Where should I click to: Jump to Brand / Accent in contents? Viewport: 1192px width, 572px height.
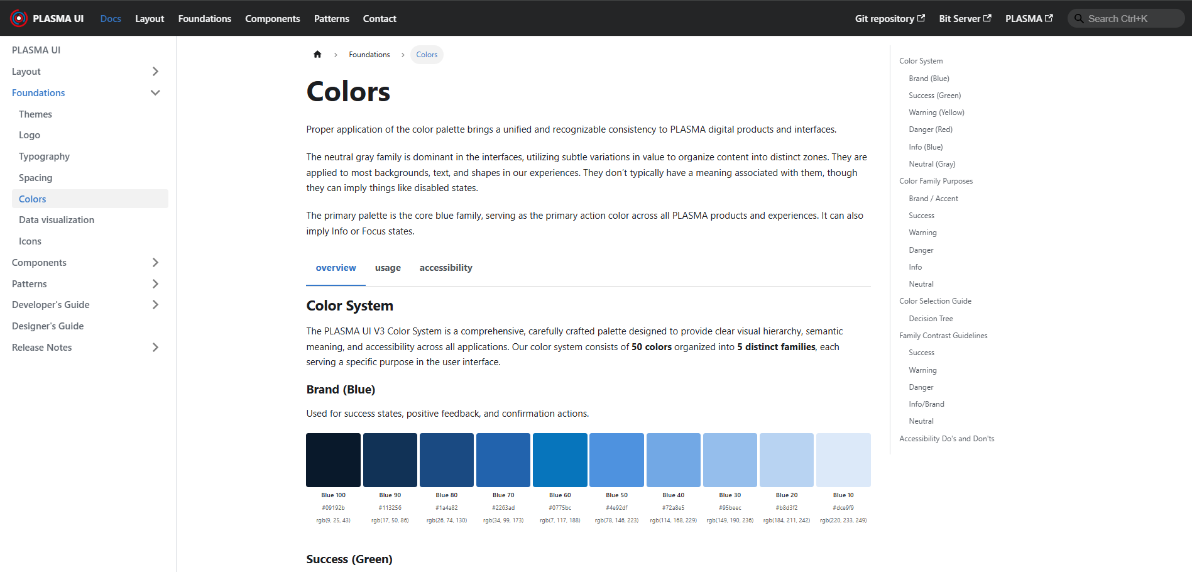point(933,199)
